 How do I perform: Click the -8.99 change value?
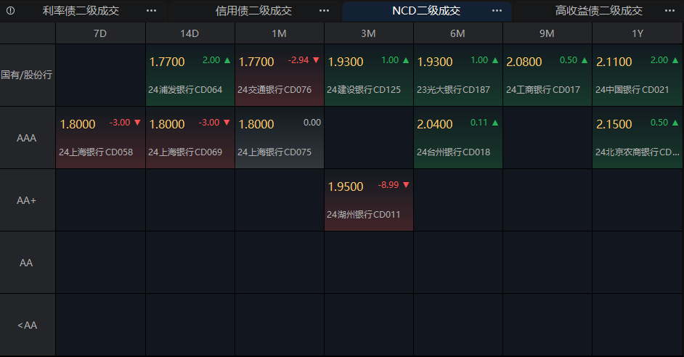[x=388, y=185]
